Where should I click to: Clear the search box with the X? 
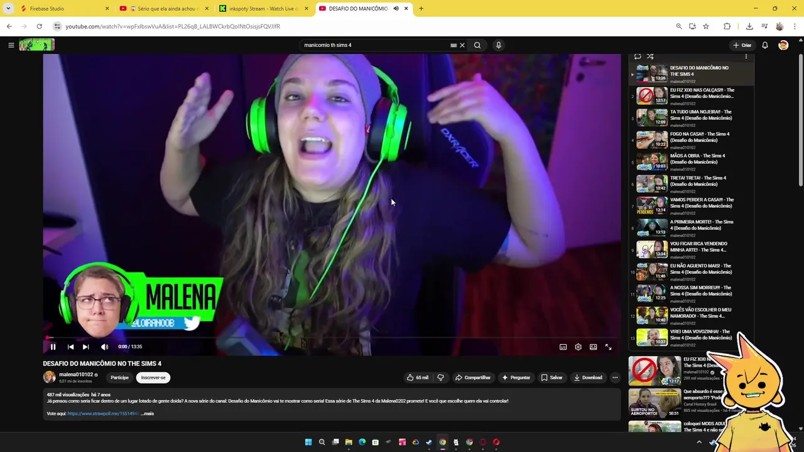[462, 45]
